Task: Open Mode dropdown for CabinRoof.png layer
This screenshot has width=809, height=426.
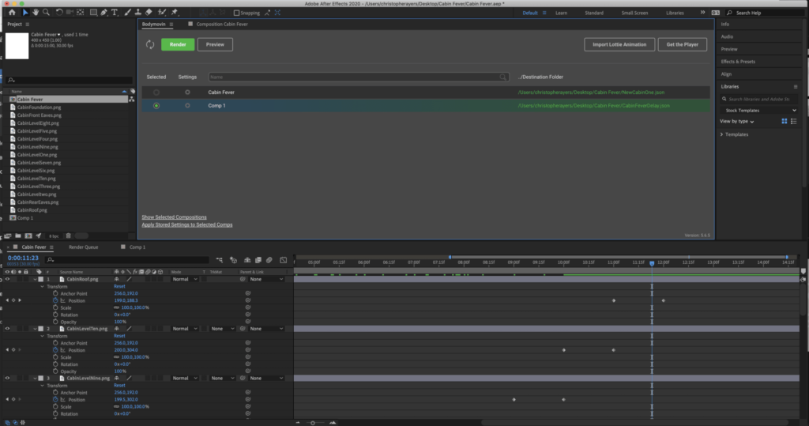Action: tap(184, 279)
